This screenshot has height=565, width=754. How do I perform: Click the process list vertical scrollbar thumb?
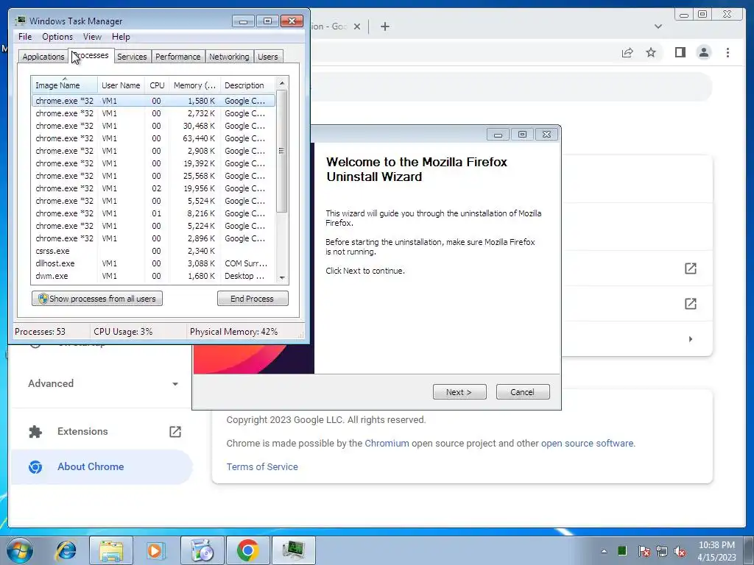282,150
